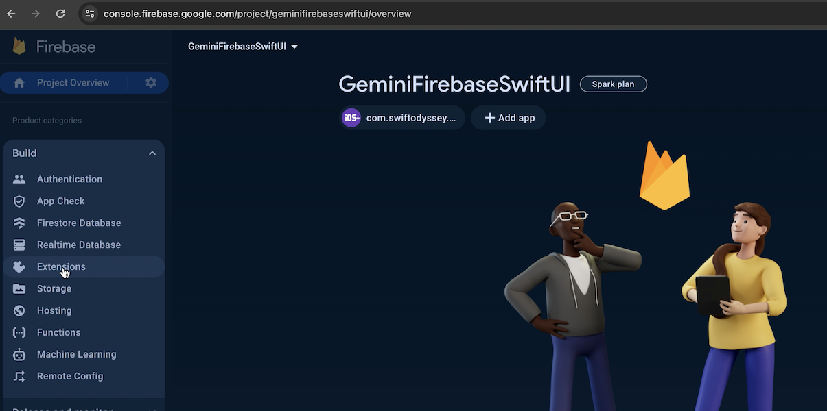The height and width of the screenshot is (411, 827).
Task: Click the Spark plan badge
Action: point(613,84)
